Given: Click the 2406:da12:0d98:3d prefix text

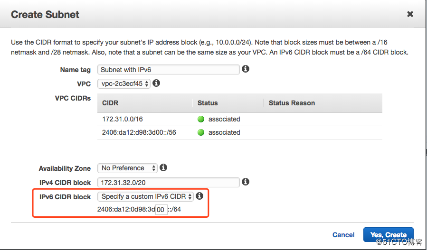Looking at the screenshot, I should [126, 210].
